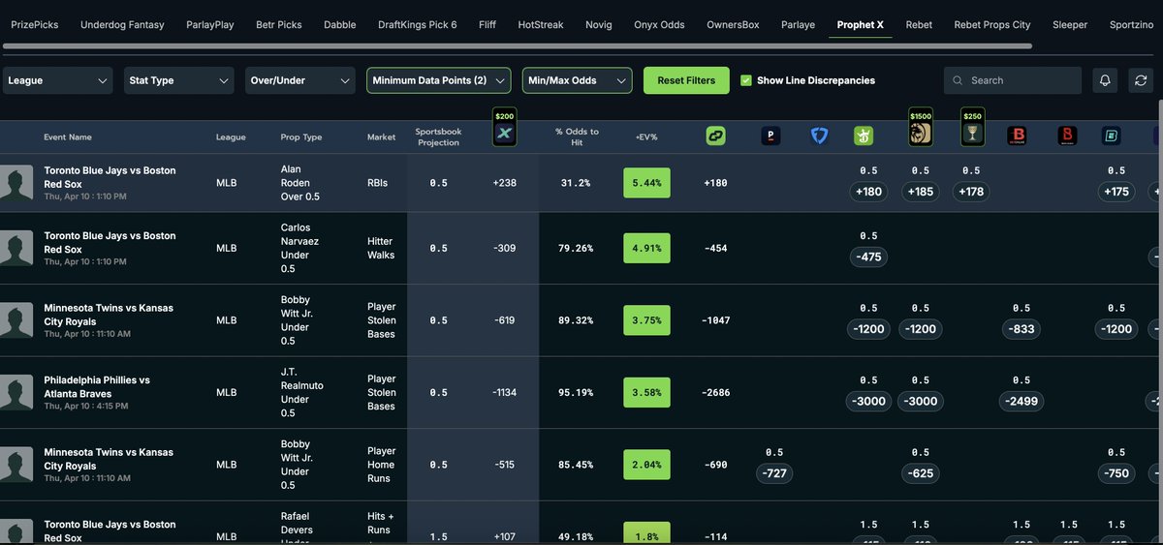Switch to the PrizePicks tab
This screenshot has width=1163, height=545.
[x=35, y=24]
